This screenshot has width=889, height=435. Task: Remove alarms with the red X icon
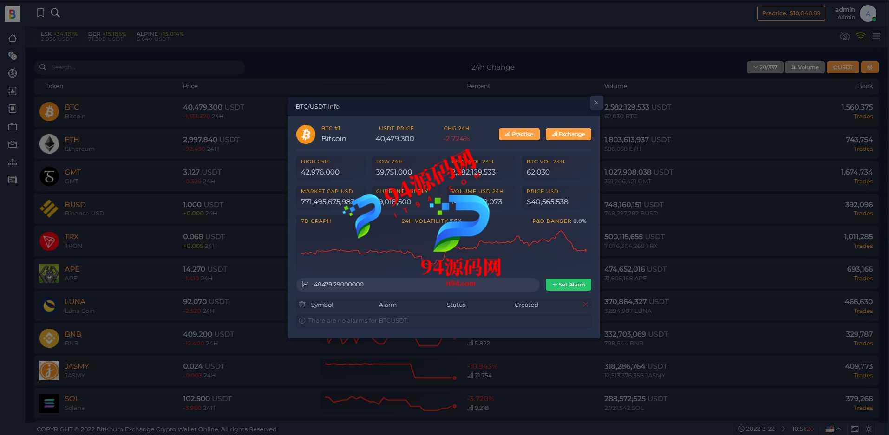point(585,305)
